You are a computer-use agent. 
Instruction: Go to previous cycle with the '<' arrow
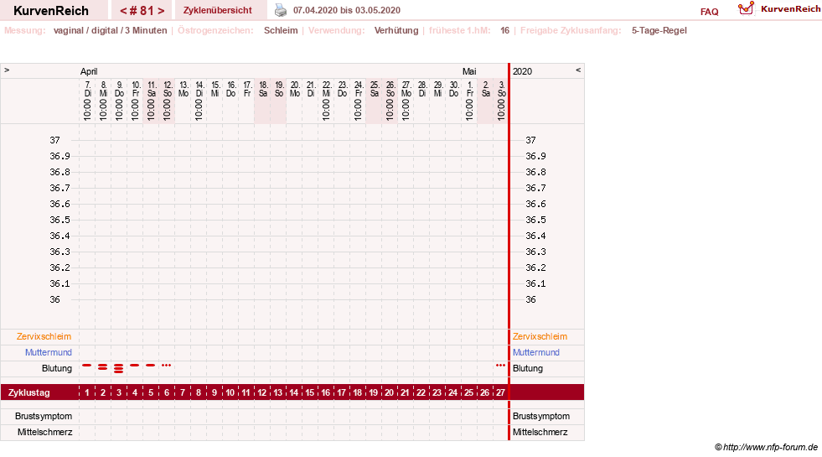(x=123, y=11)
